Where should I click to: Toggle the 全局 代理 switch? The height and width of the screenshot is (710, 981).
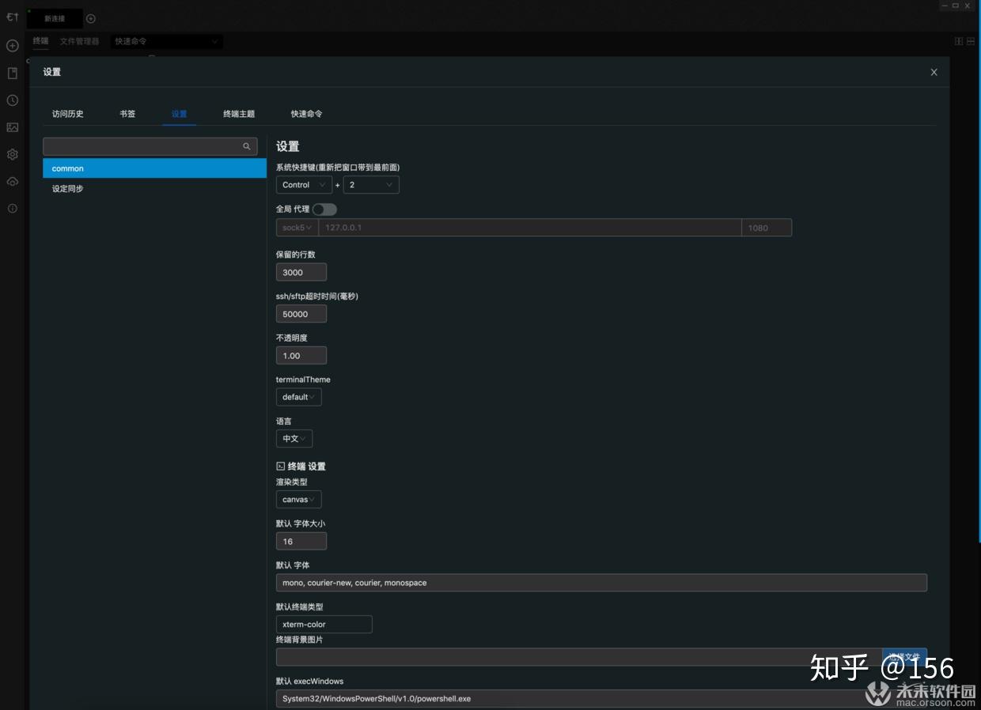pos(324,210)
